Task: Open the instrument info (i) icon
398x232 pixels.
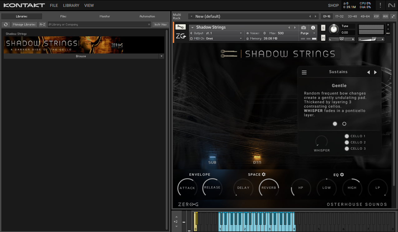Action: 313,28
